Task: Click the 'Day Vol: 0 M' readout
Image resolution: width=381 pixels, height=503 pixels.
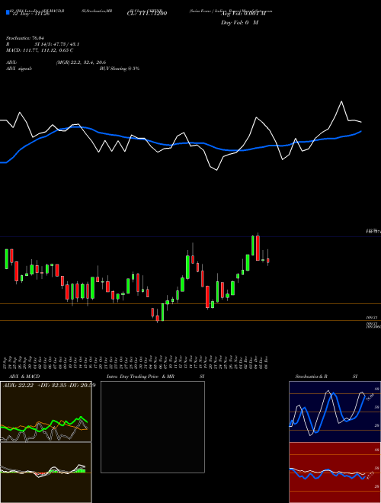Action: (239, 23)
